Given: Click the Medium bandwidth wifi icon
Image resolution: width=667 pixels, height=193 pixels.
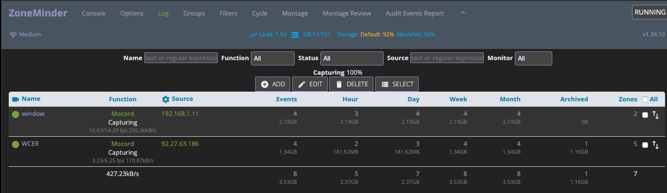Looking at the screenshot, I should (x=13, y=34).
